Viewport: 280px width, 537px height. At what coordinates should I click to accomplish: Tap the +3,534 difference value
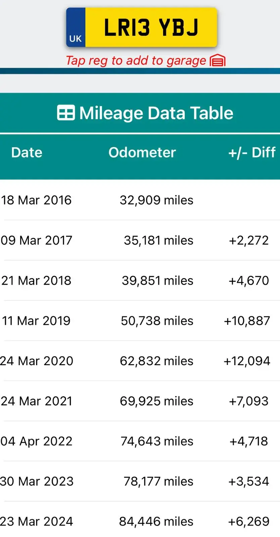coord(249,482)
